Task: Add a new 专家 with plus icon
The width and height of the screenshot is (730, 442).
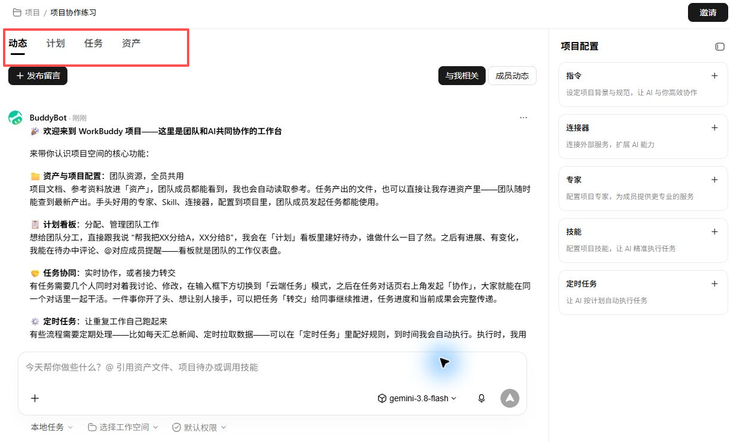Action: (x=715, y=180)
